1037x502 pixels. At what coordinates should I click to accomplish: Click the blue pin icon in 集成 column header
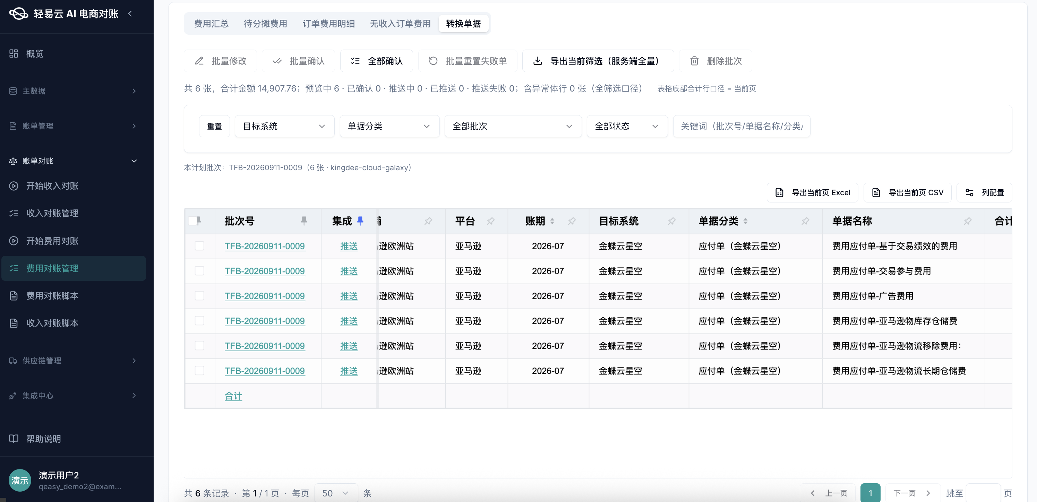[360, 220]
